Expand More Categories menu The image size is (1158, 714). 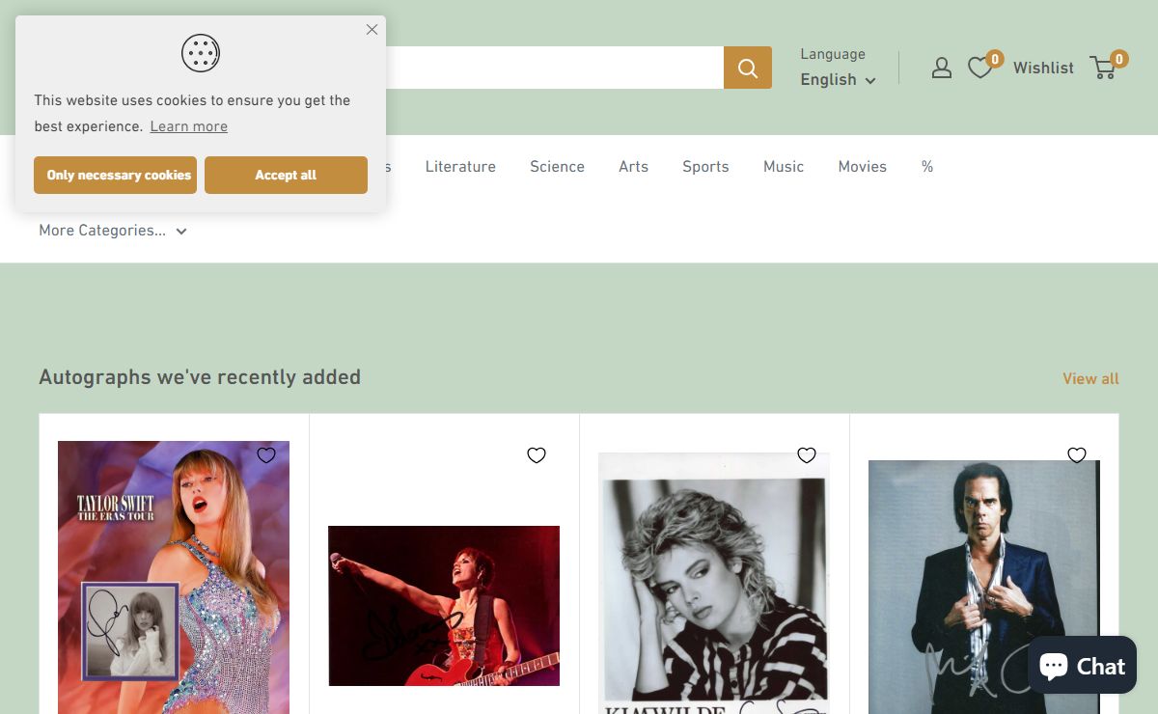113,231
